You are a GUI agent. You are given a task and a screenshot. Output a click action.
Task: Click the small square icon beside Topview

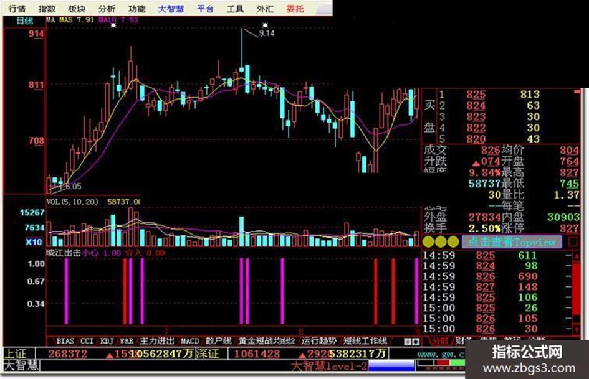(x=573, y=242)
